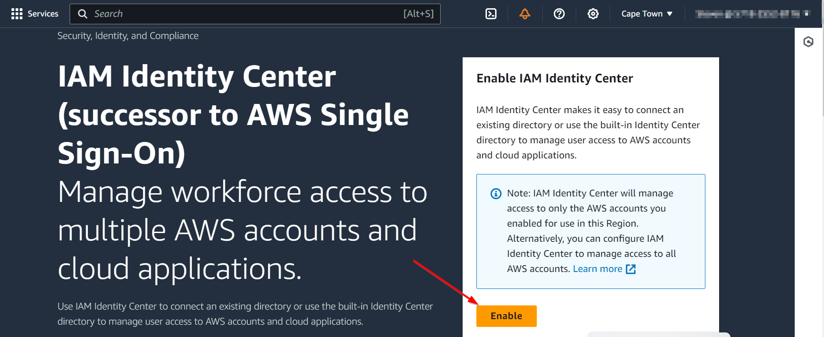Open the hexagon side panel icon at right

click(x=808, y=42)
